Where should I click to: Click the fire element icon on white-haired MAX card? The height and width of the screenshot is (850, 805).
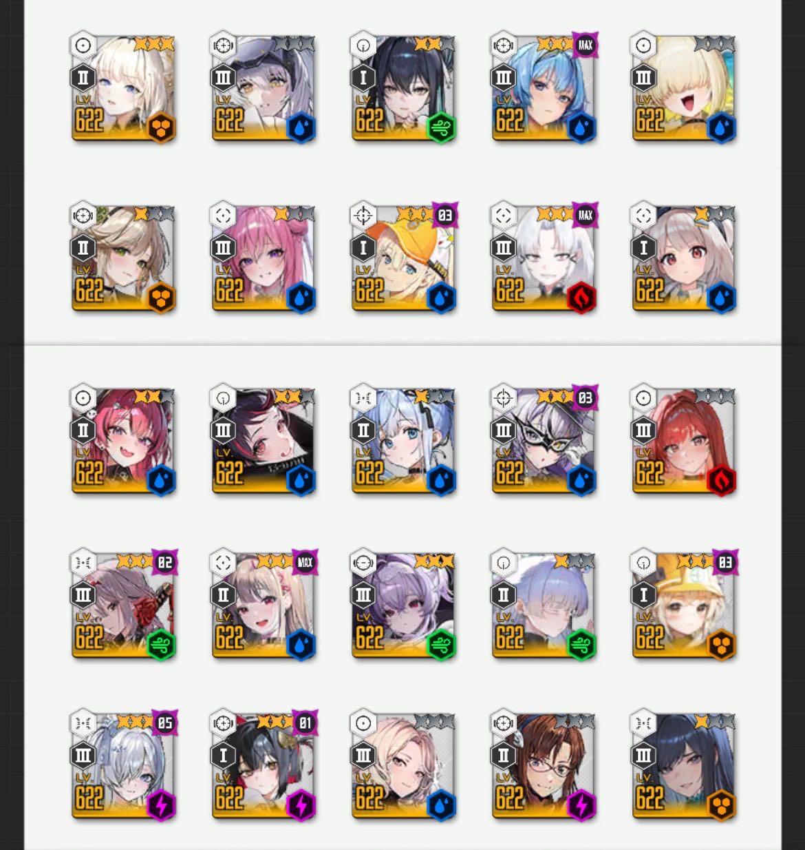click(x=581, y=298)
